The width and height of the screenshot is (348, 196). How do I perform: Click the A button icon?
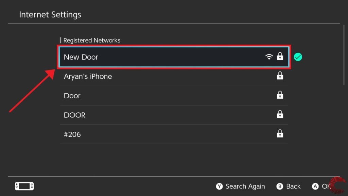315,186
